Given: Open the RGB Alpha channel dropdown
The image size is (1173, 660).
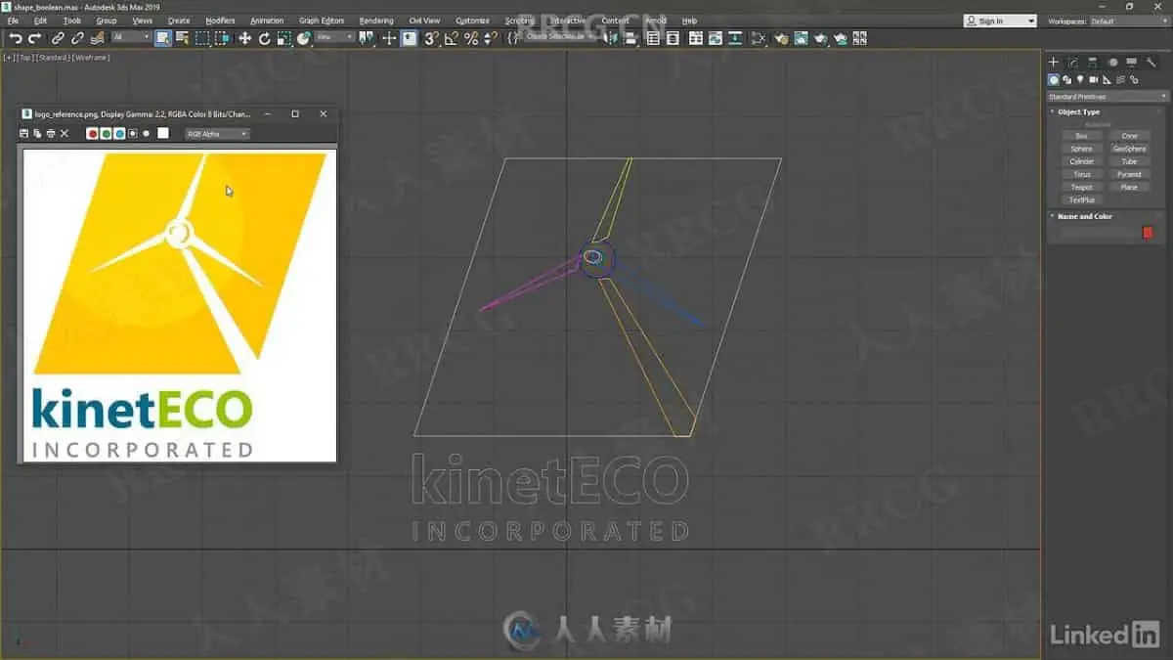Looking at the screenshot, I should click(x=217, y=133).
